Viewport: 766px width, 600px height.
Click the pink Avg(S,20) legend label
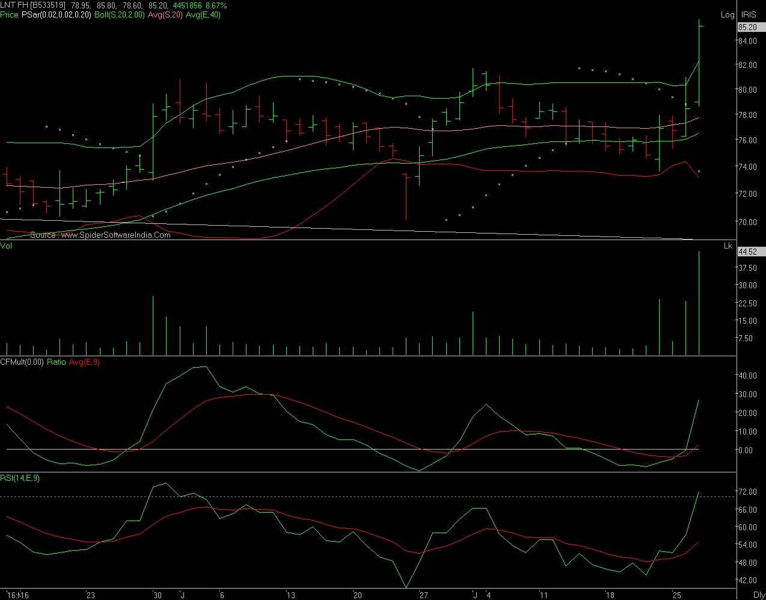tap(165, 14)
